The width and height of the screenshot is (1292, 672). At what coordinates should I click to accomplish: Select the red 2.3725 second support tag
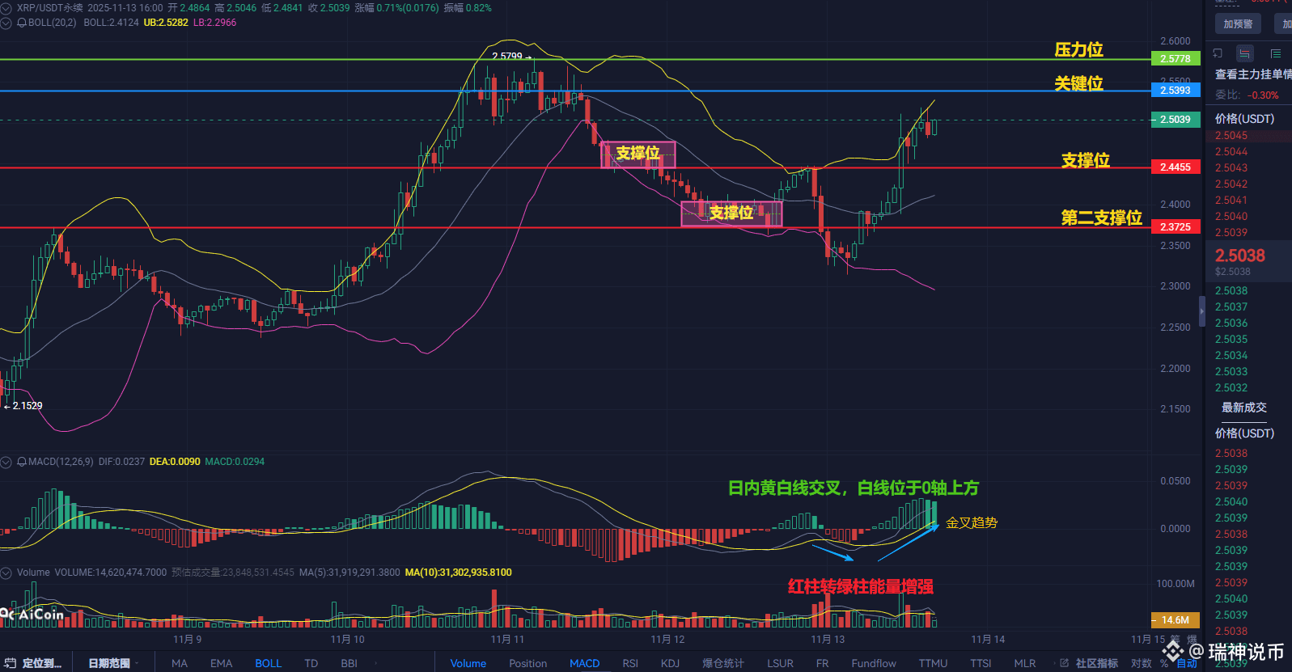(1175, 227)
